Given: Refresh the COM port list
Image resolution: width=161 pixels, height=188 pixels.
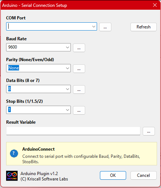Looking at the screenshot, I should pos(143,27).
